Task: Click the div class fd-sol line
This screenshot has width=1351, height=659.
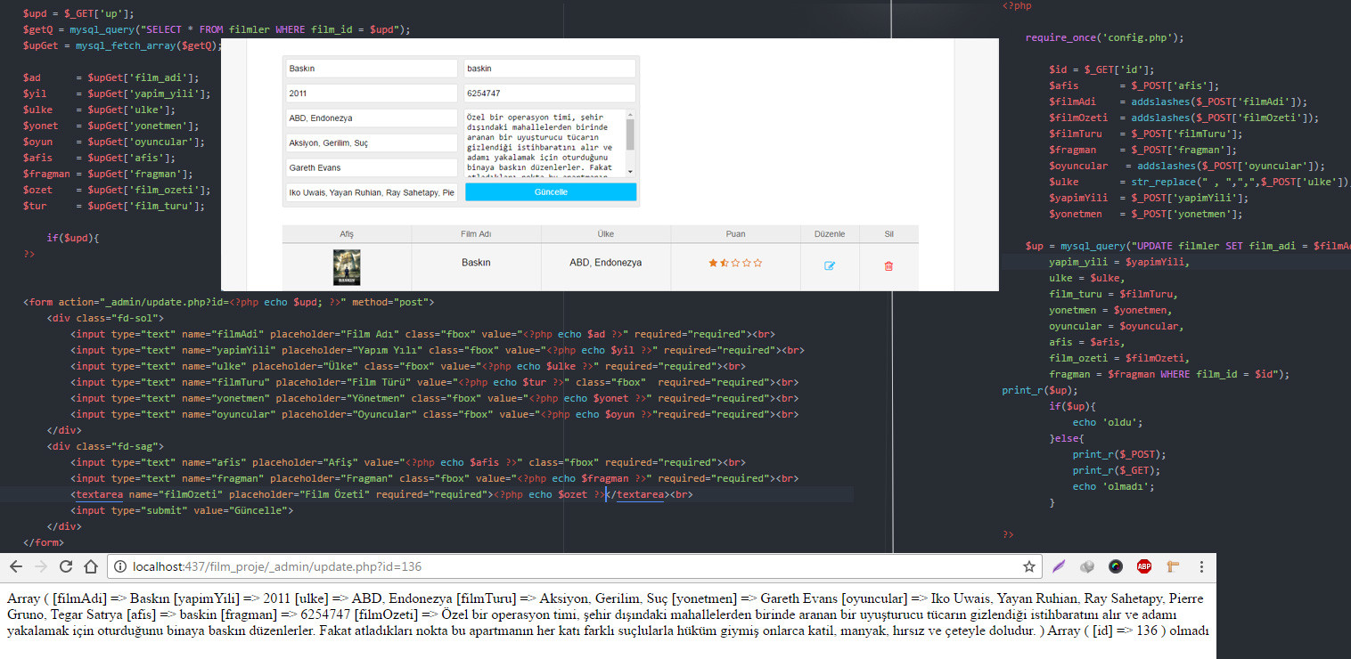Action: coord(105,318)
